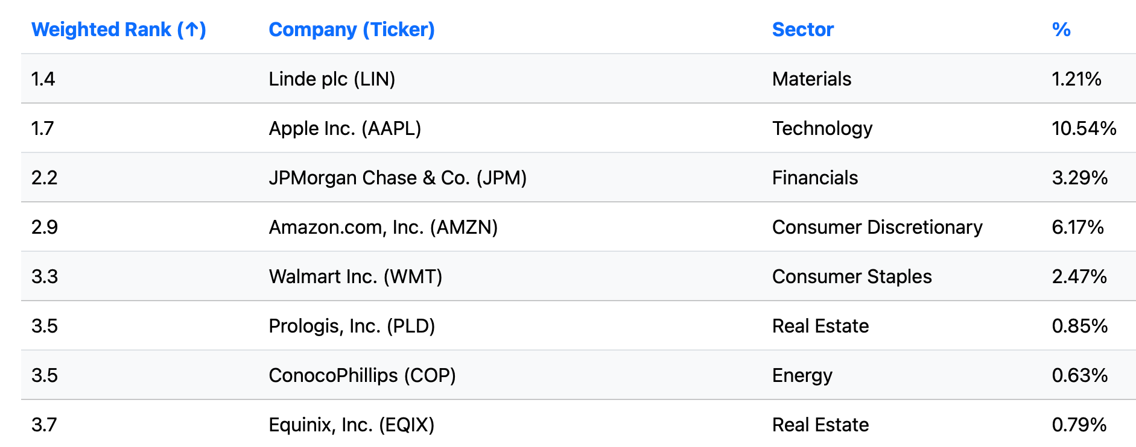Select Equinix, Inc. (EQIX) row
Viewport: 1136px width, 447px height.
[579, 424]
